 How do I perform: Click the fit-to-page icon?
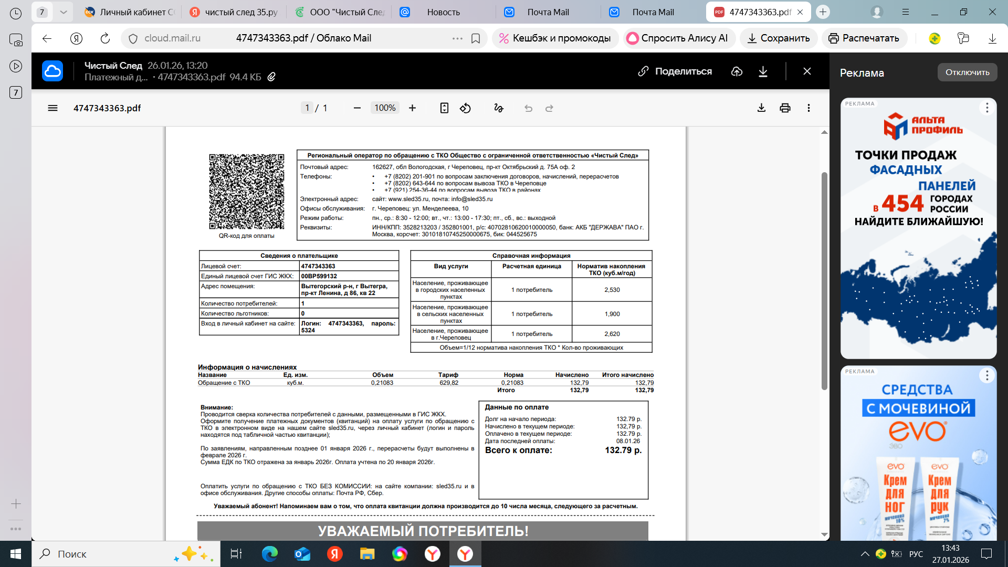click(444, 108)
